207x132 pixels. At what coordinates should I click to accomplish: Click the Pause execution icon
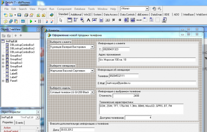coord(40,21)
